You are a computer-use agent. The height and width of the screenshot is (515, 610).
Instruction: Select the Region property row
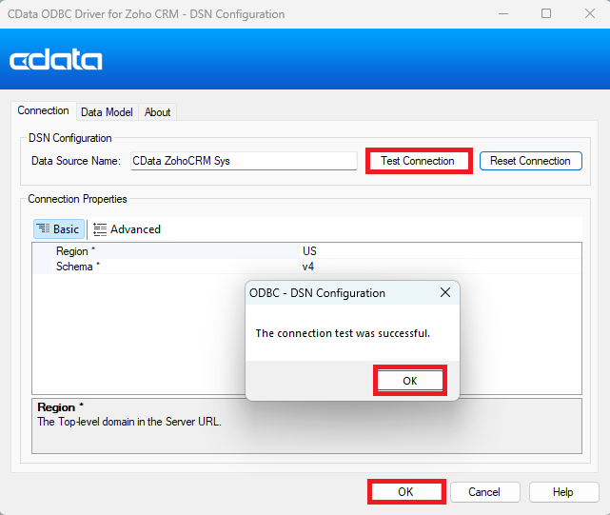(307, 251)
